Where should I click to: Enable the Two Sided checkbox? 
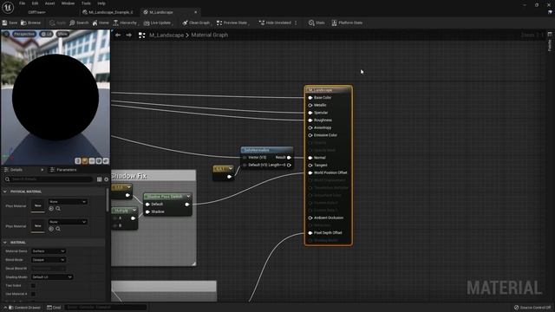pos(33,285)
